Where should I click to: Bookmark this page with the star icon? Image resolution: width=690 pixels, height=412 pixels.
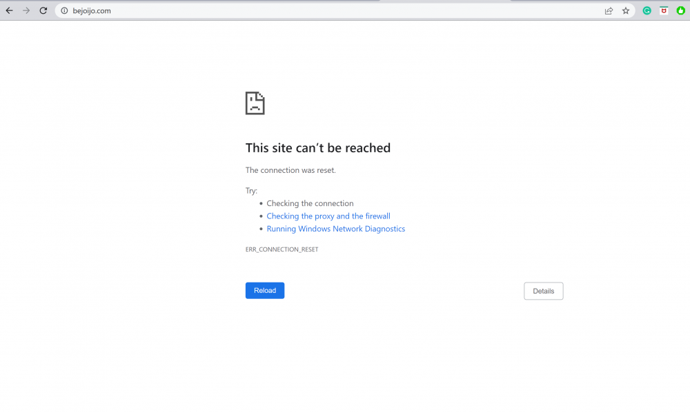tap(626, 10)
